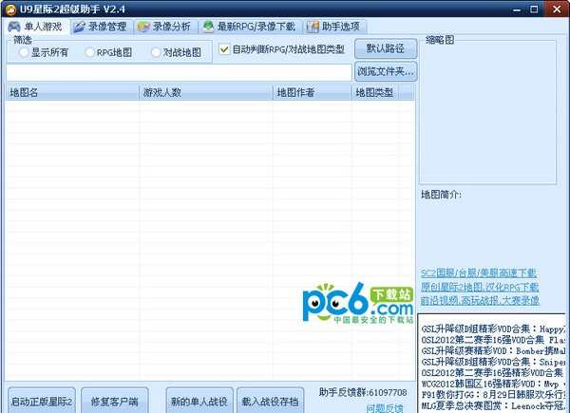Click the 录像管理 tab icon
570x413 pixels.
point(79,27)
